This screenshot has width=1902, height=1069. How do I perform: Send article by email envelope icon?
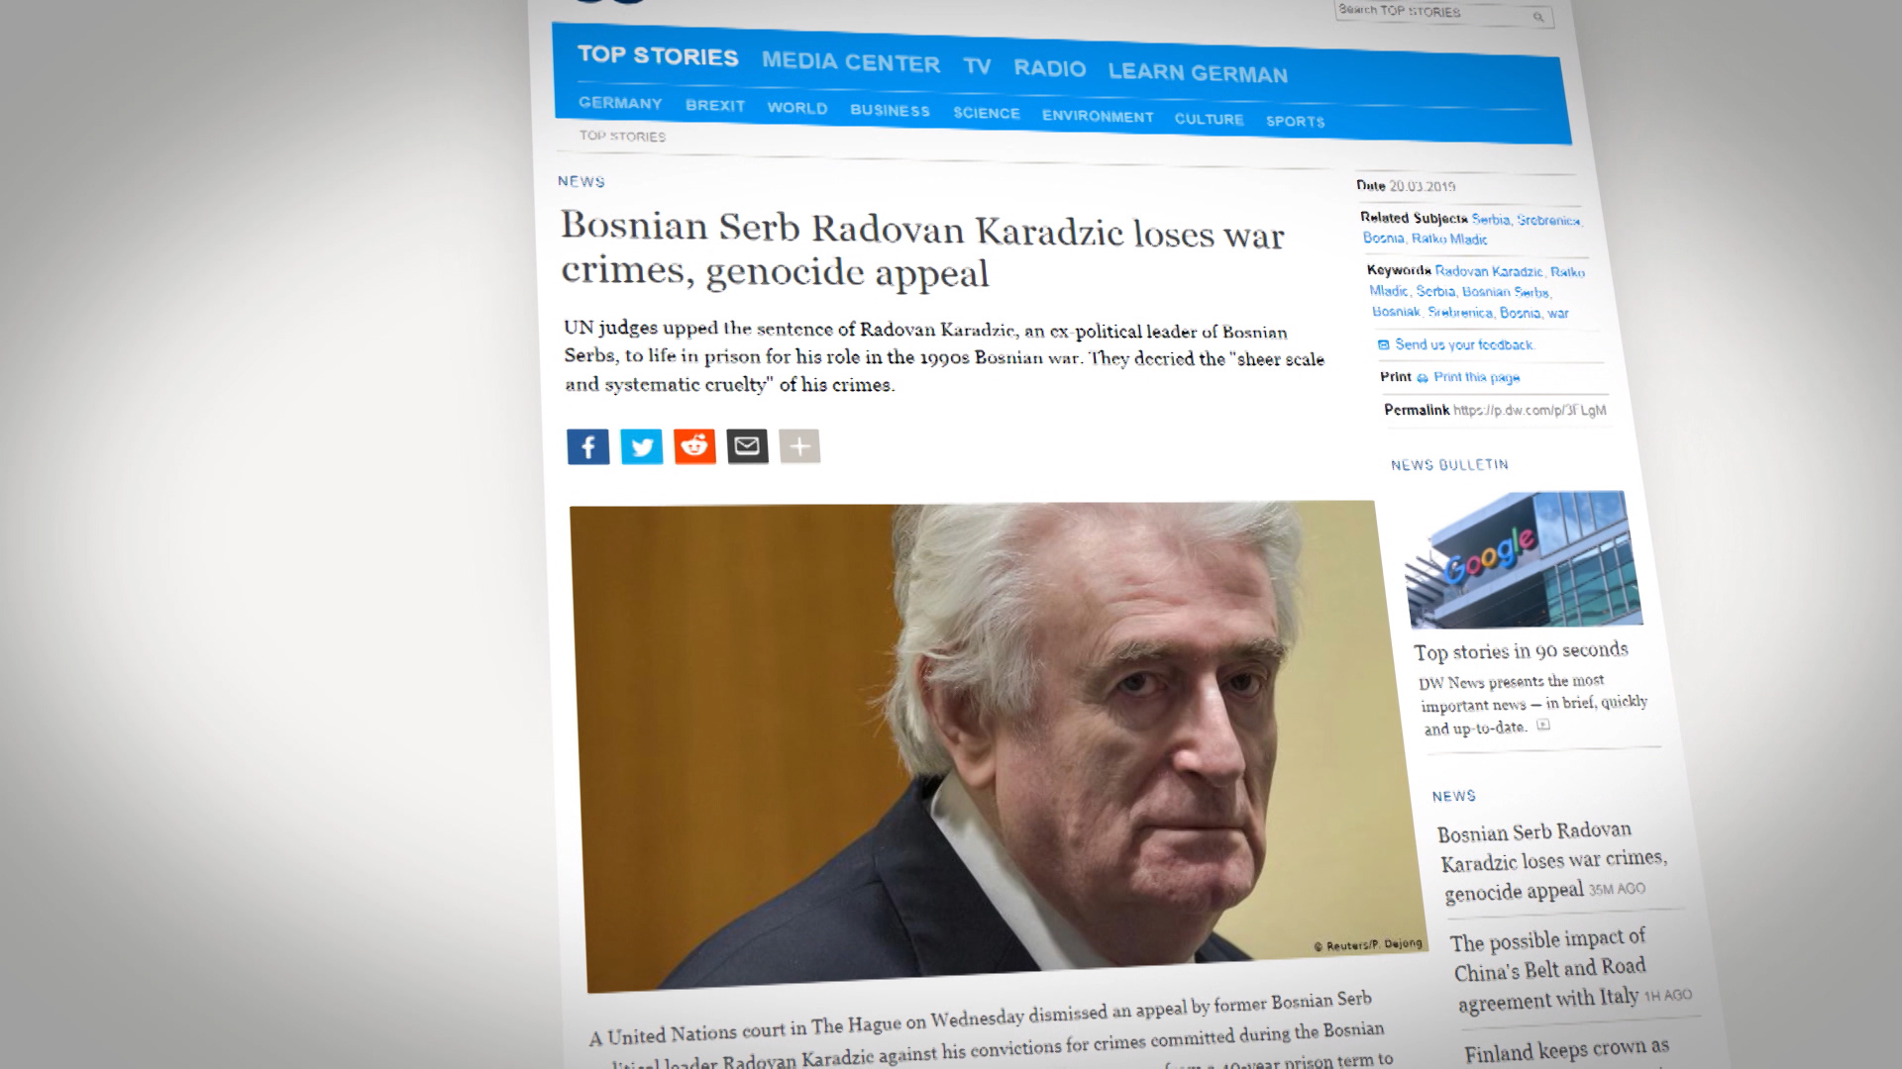747,446
